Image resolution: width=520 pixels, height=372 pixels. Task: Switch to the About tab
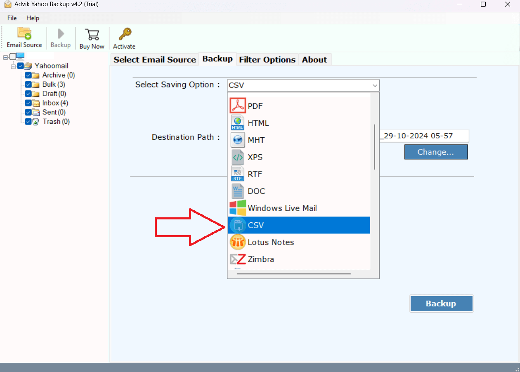pos(314,59)
